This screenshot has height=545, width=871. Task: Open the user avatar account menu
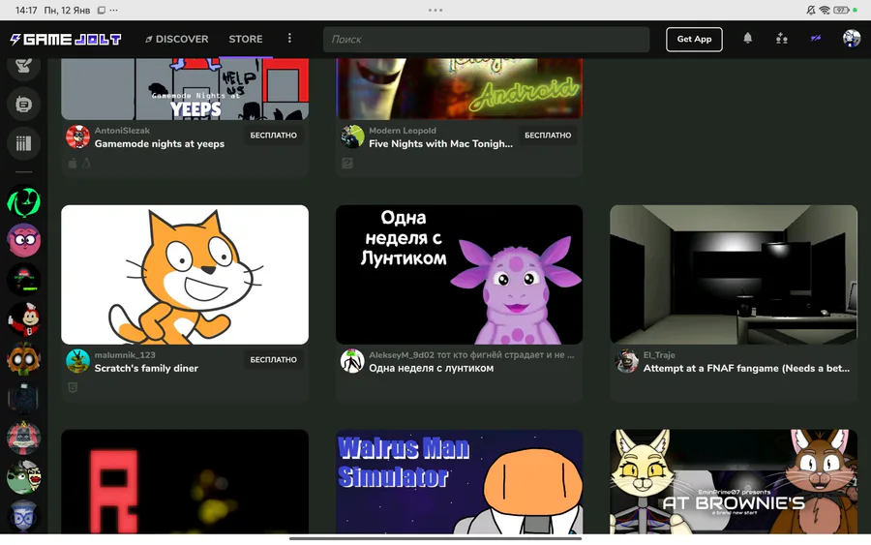click(x=851, y=39)
